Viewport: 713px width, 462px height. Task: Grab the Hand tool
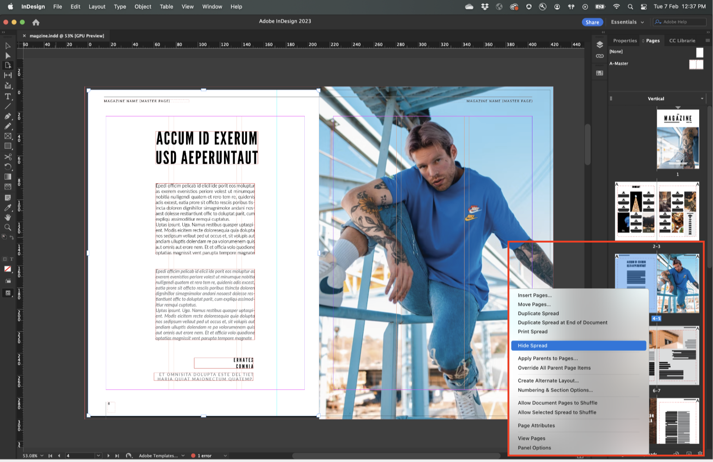(7, 218)
